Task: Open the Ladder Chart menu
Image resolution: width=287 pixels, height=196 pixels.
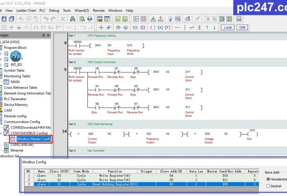Action: (26, 10)
